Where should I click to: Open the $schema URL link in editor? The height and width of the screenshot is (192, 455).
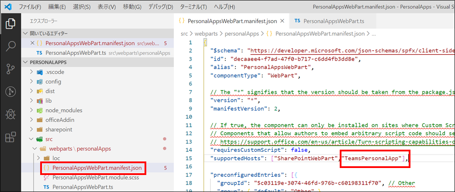click(x=352, y=51)
